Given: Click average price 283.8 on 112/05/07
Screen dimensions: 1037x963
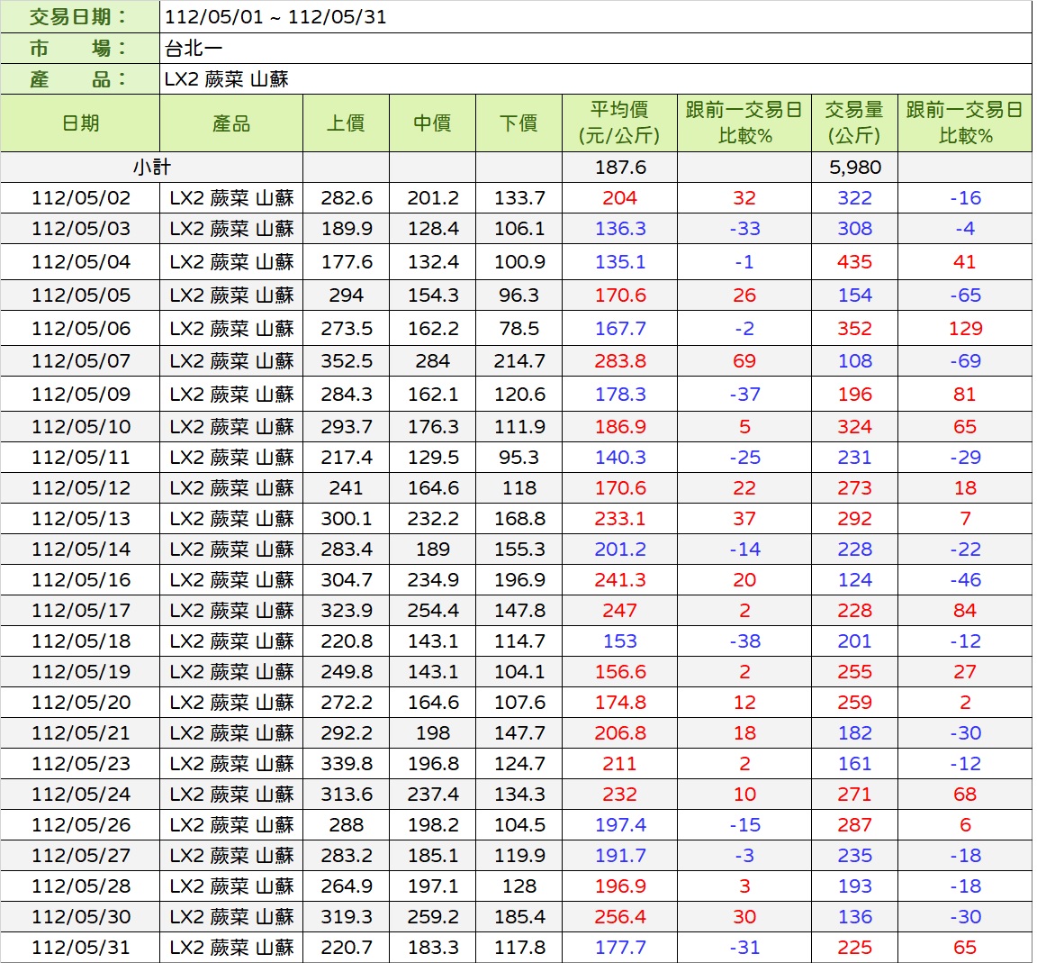Looking at the screenshot, I should [619, 361].
